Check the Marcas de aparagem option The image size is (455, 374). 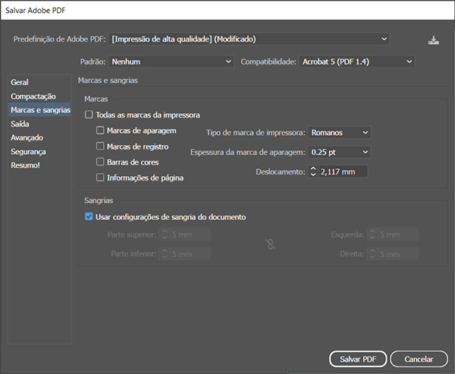click(100, 130)
